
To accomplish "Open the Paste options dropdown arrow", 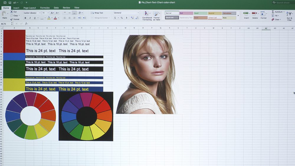I will [8, 14].
